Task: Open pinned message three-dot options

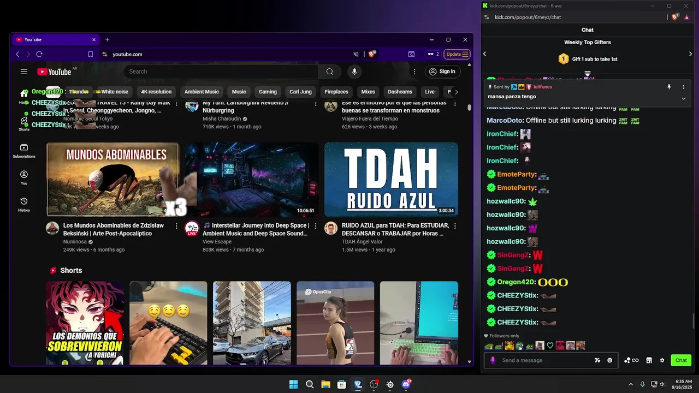Action: point(683,87)
